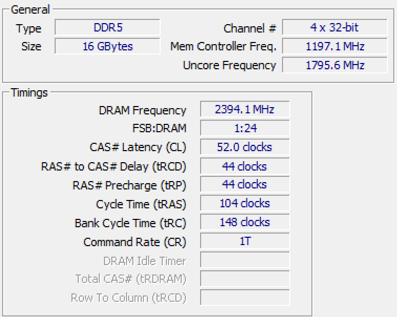The width and height of the screenshot is (397, 317).
Task: Click the empty Row To Column field
Action: [x=245, y=298]
